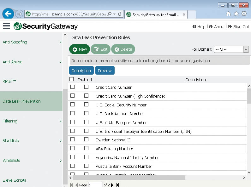This screenshot has width=251, height=187.
Task: Go to the next page arrow
Action: pos(112,185)
